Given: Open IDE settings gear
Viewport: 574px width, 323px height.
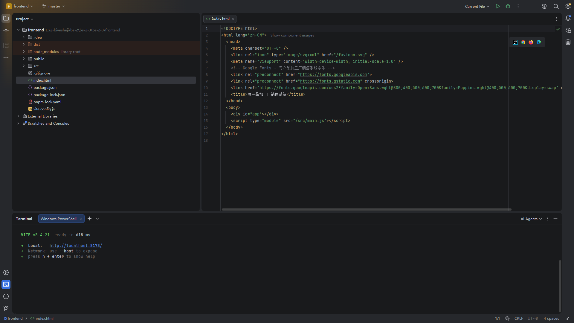Looking at the screenshot, I should point(568,6).
